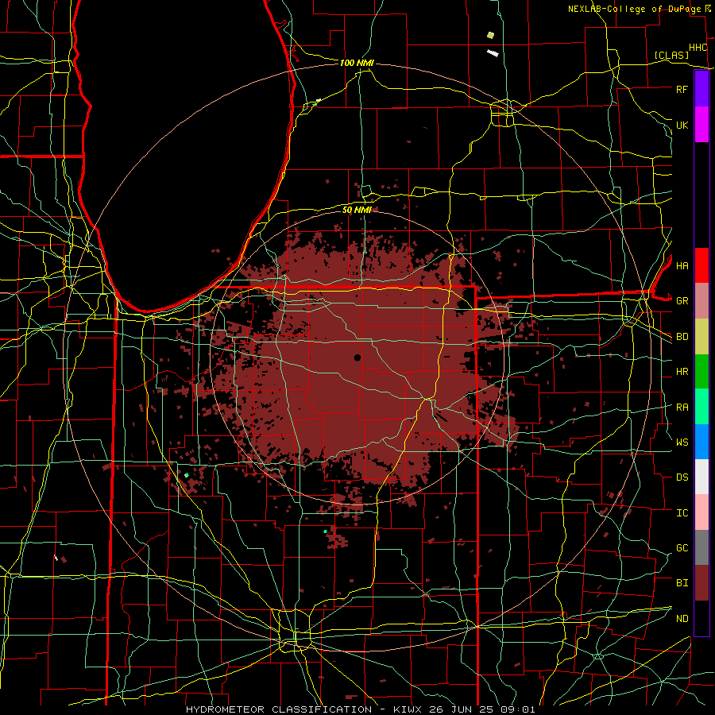Click the HR green legend swatch

point(701,372)
